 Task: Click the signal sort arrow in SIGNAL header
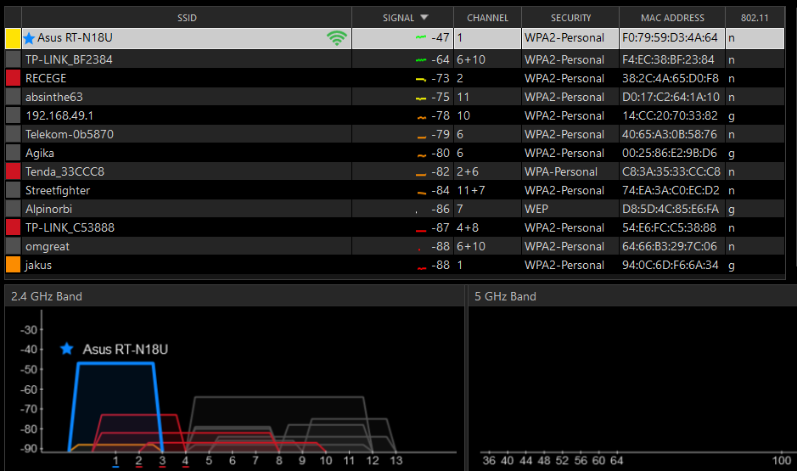coord(424,17)
